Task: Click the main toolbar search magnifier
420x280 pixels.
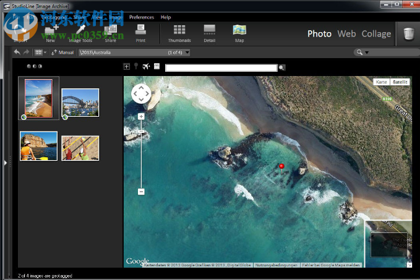Action: (359, 52)
